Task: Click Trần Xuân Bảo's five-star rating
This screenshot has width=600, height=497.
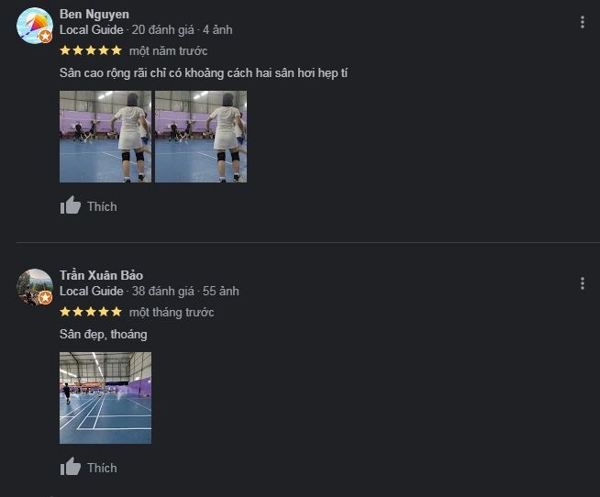Action: pyautogui.click(x=91, y=312)
